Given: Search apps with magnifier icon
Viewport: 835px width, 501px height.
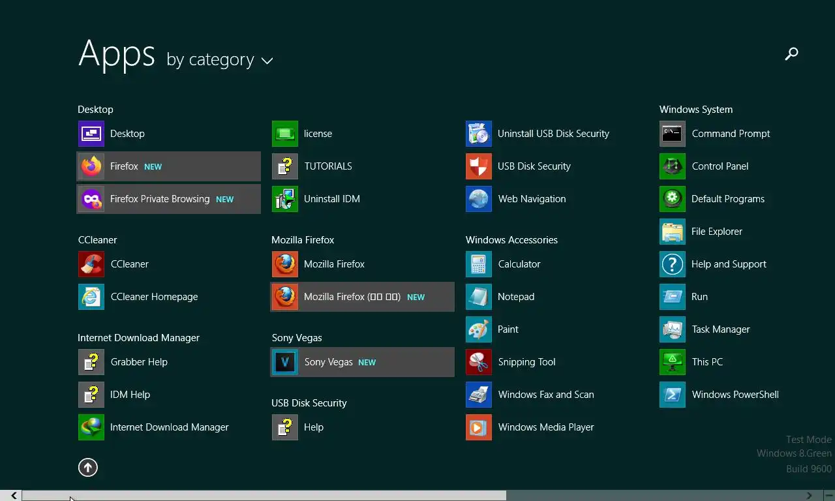Looking at the screenshot, I should coord(791,54).
